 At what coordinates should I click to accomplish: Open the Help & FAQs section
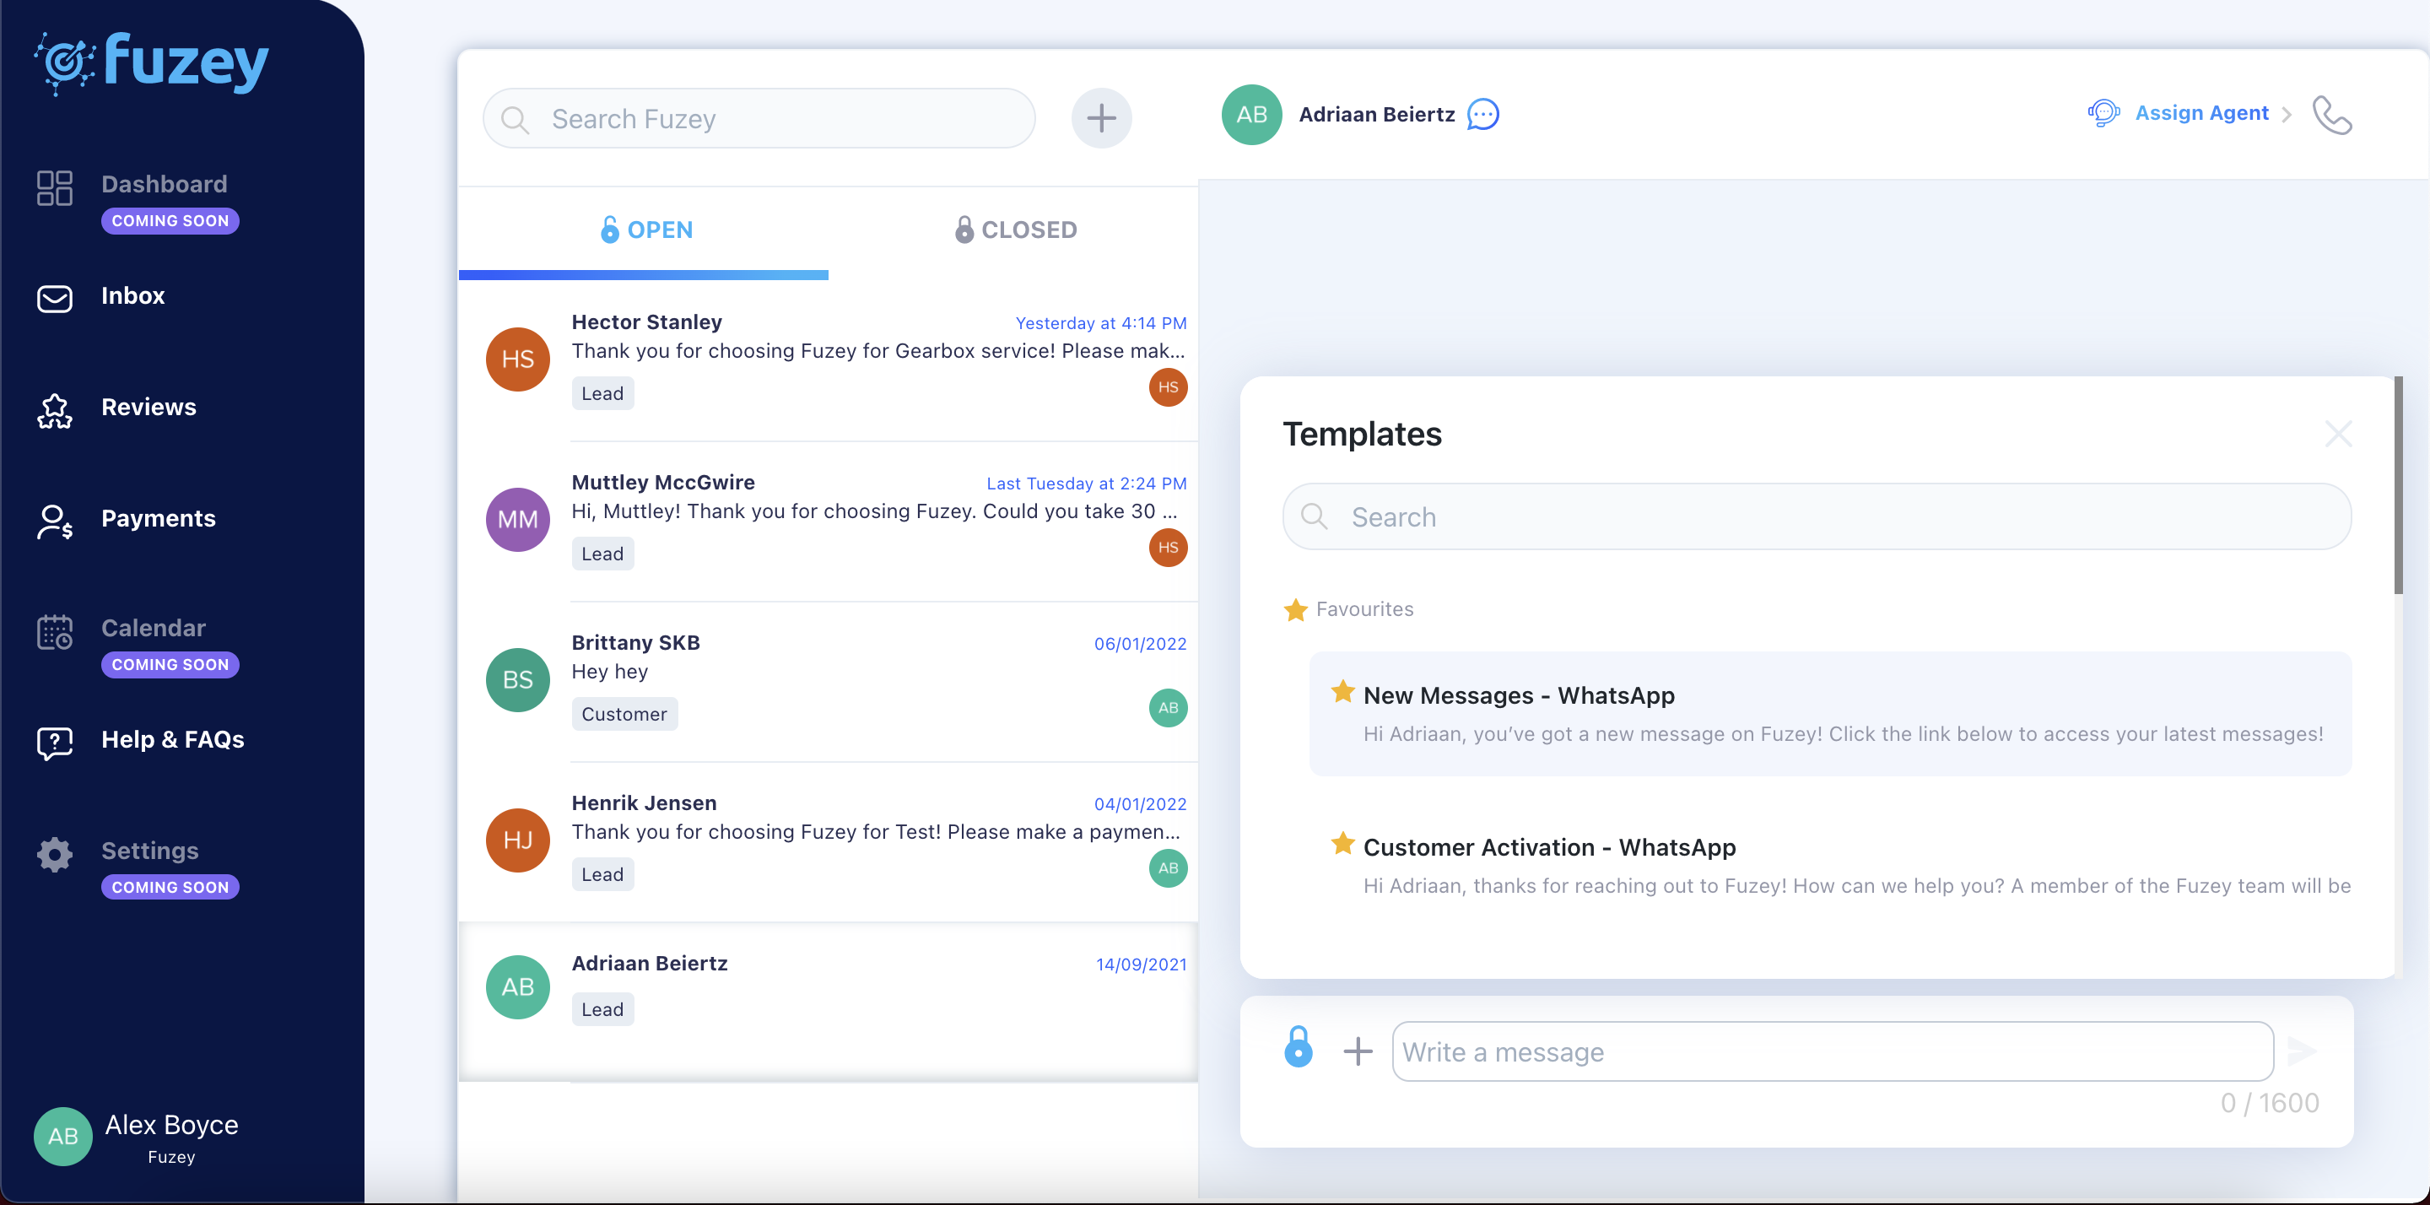173,740
